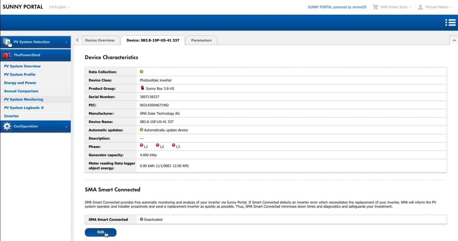Open the Inverter sidebar item
The height and width of the screenshot is (241, 458).
[x=11, y=116]
